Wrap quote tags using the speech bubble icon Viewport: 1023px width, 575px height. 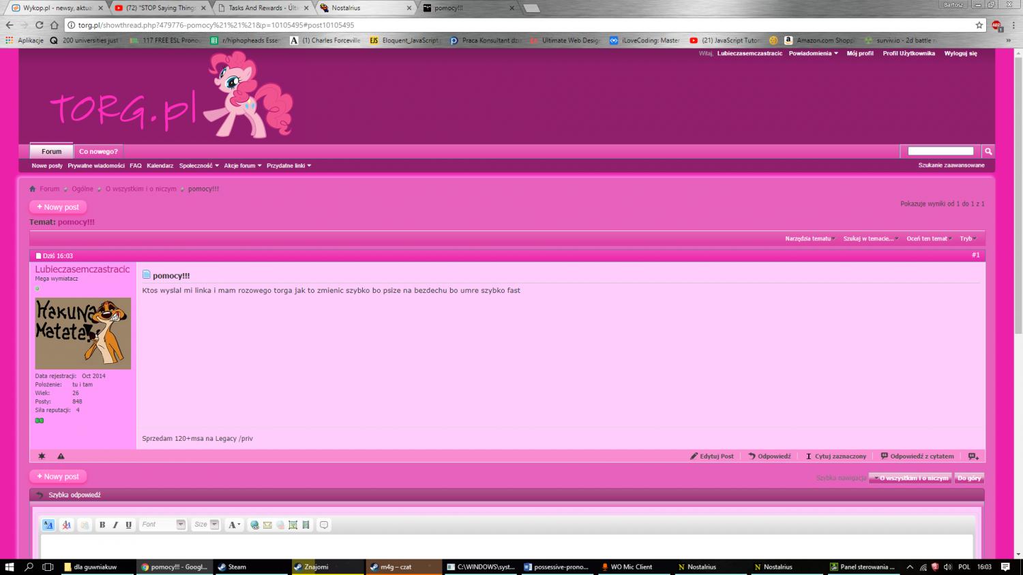coord(324,525)
